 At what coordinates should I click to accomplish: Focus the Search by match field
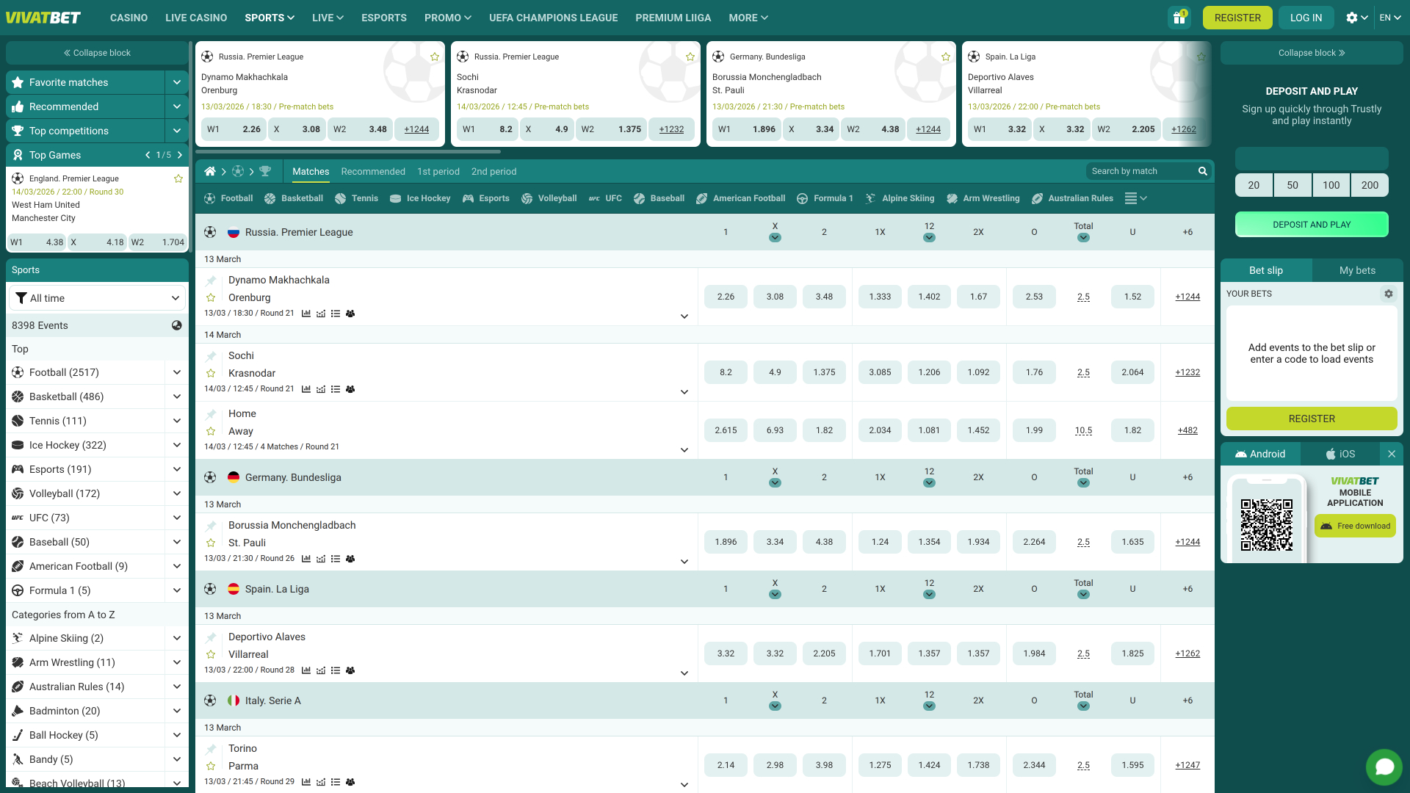(x=1142, y=171)
